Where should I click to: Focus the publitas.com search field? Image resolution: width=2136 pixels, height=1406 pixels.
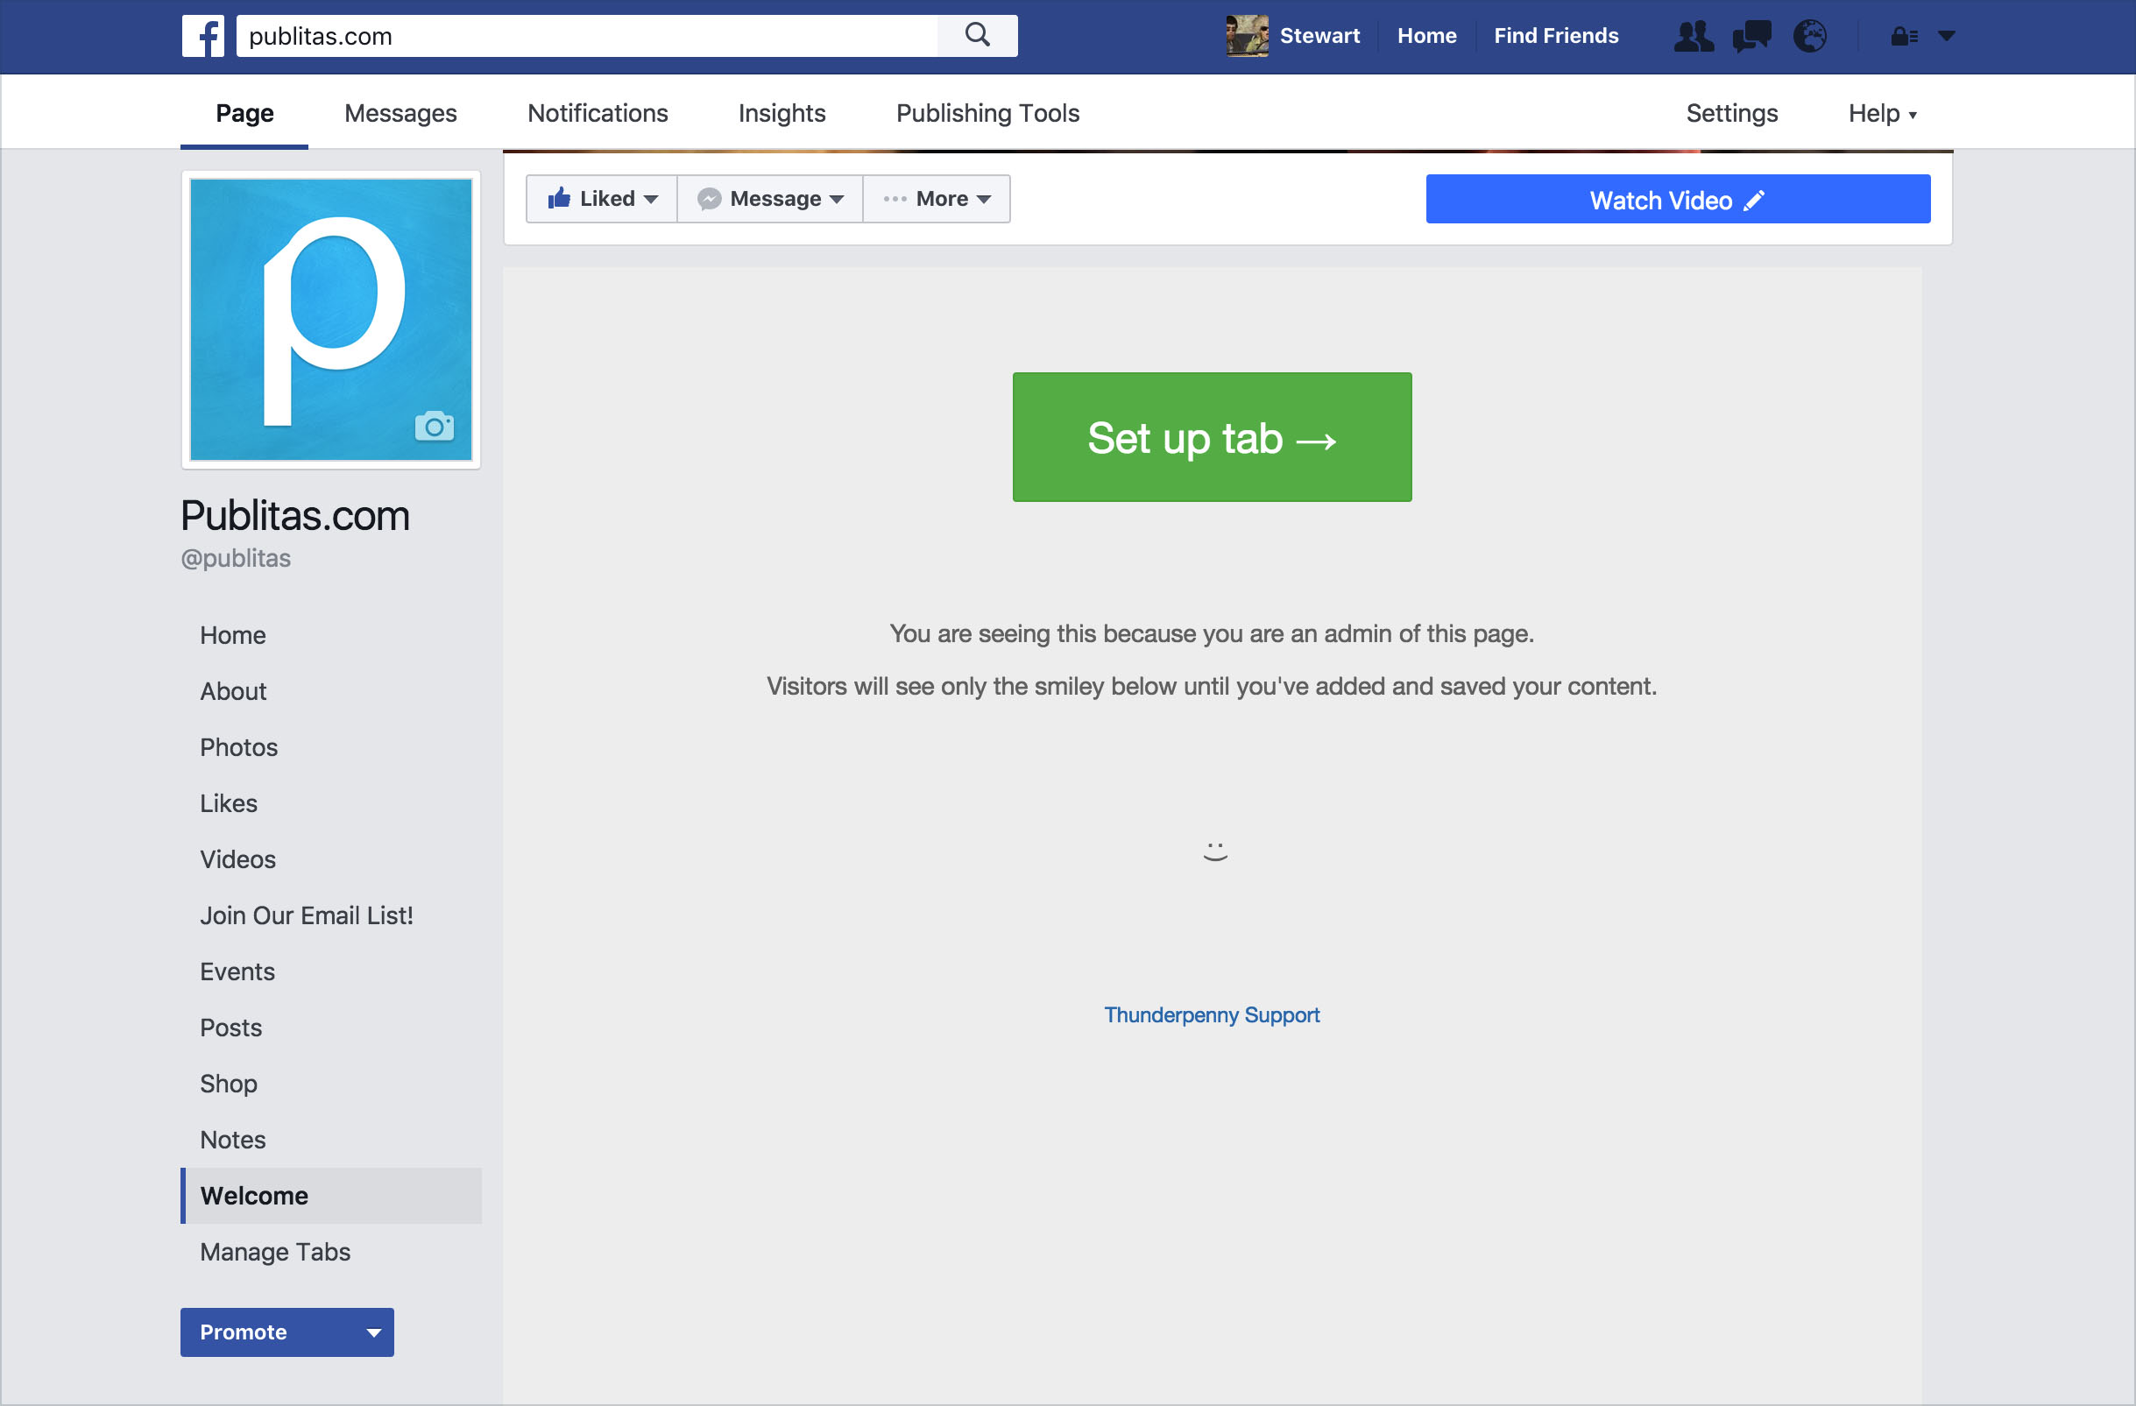pos(587,36)
